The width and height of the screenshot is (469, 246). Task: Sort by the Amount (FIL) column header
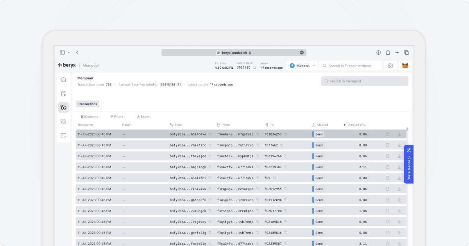point(355,125)
